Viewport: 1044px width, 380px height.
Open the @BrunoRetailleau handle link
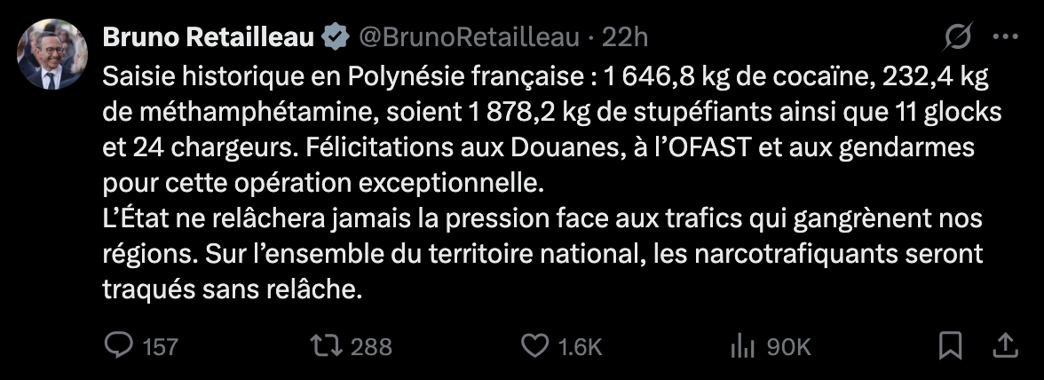469,36
